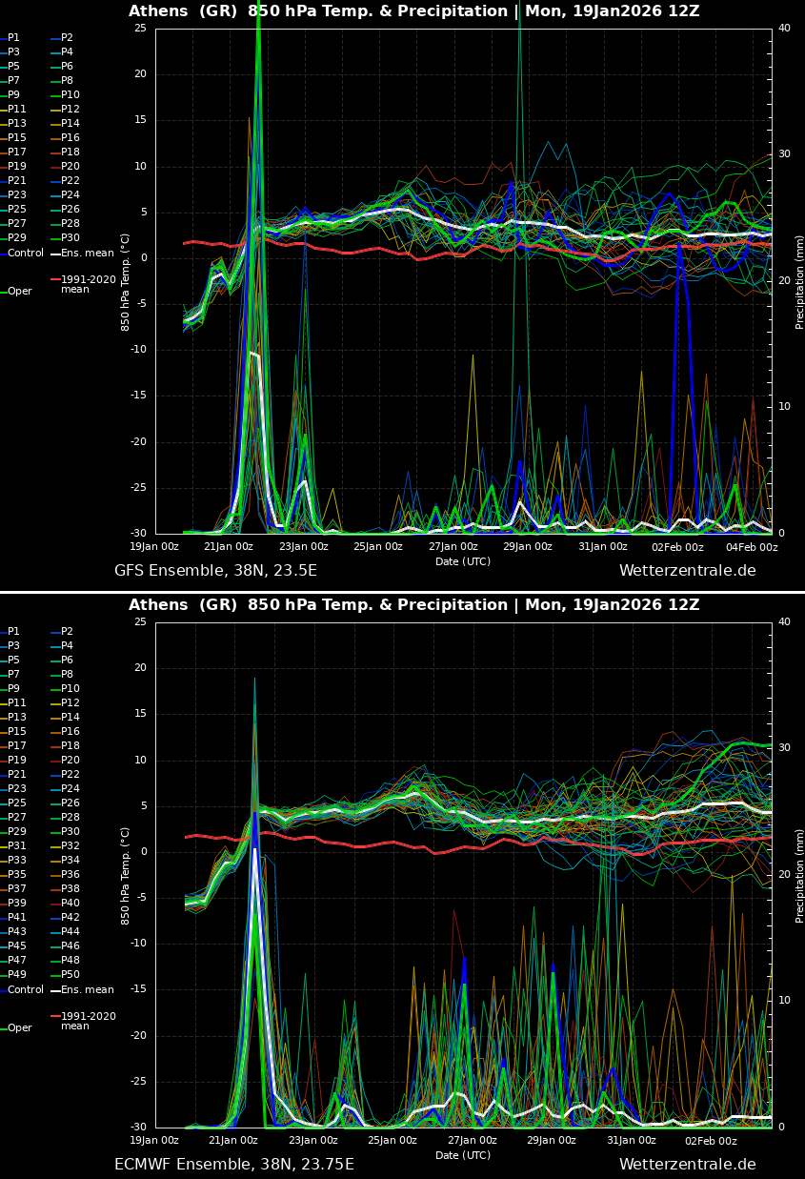Click the ECMWF Ensemble, 38N, 23.75E caption

point(233,1165)
